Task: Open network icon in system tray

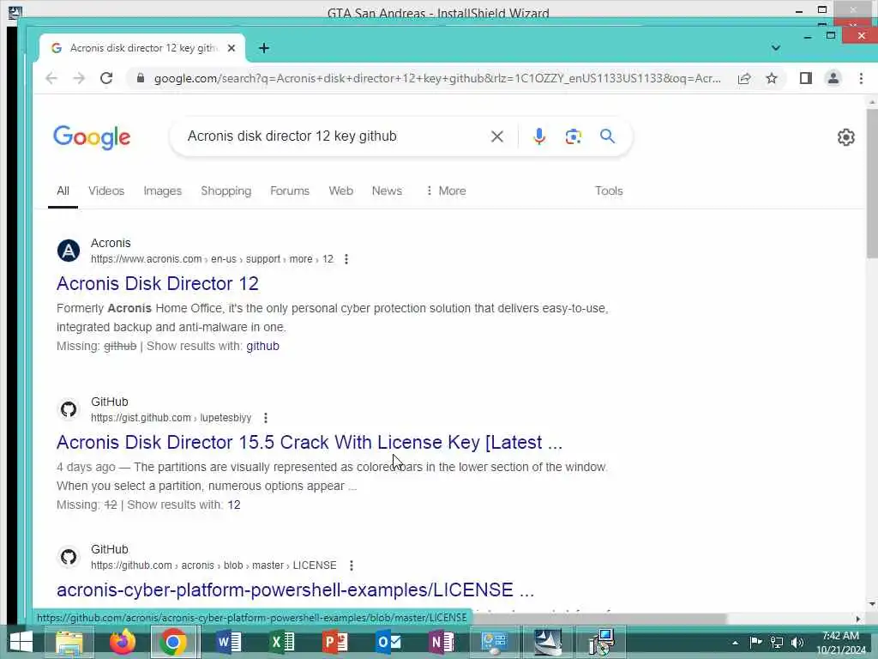Action: click(x=777, y=643)
